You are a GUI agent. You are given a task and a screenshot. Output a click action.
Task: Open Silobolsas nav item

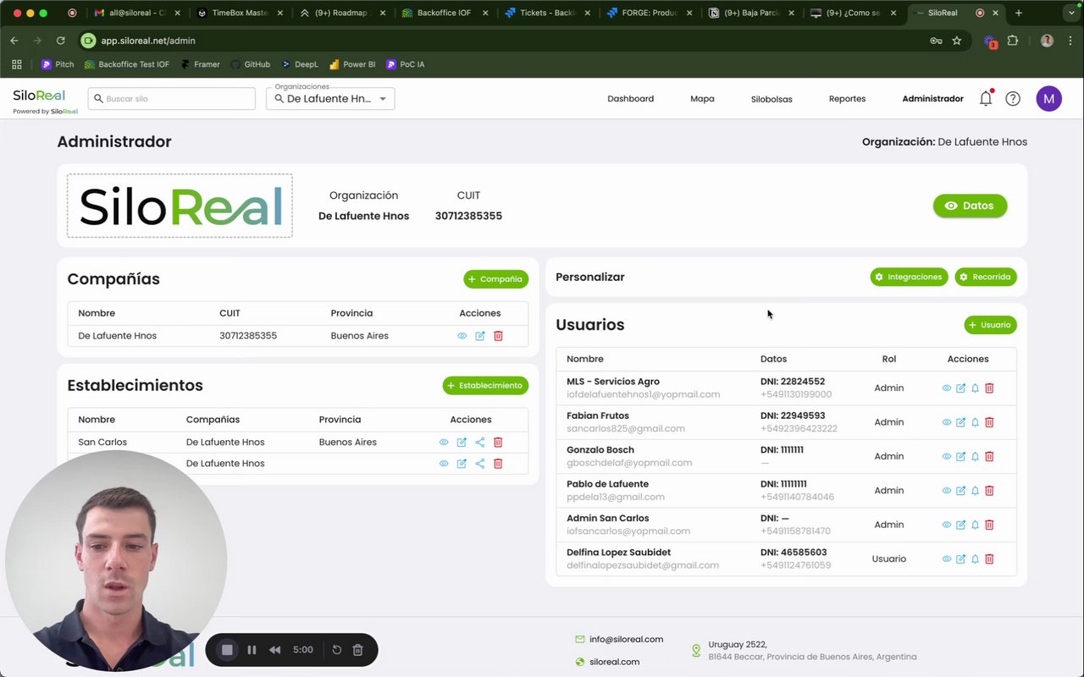[772, 99]
